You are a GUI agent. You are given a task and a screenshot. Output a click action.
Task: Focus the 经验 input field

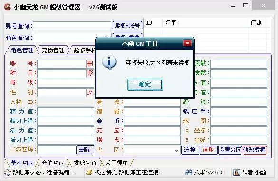239,102
